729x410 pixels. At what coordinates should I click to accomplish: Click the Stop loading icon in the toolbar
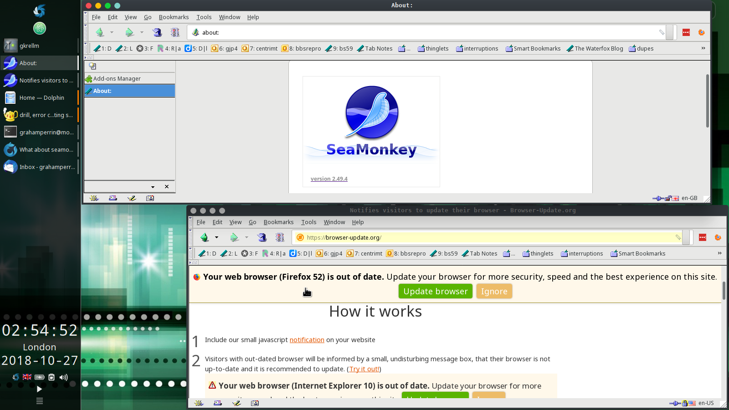tap(175, 32)
